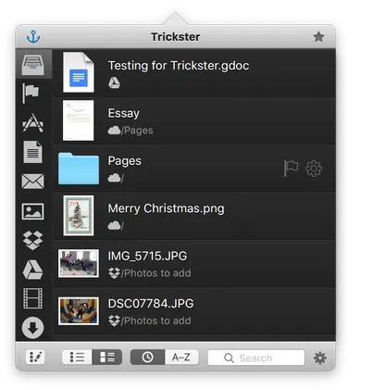Screen dimensions: 374x390
Task: Click Photos to add path under DSC07784.JPG
Action: [x=156, y=321]
